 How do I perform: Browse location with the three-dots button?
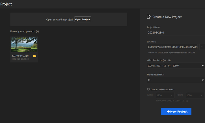[x=202, y=47]
